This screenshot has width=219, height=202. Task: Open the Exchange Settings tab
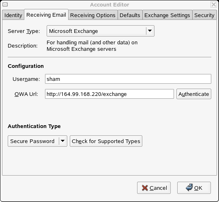[167, 15]
